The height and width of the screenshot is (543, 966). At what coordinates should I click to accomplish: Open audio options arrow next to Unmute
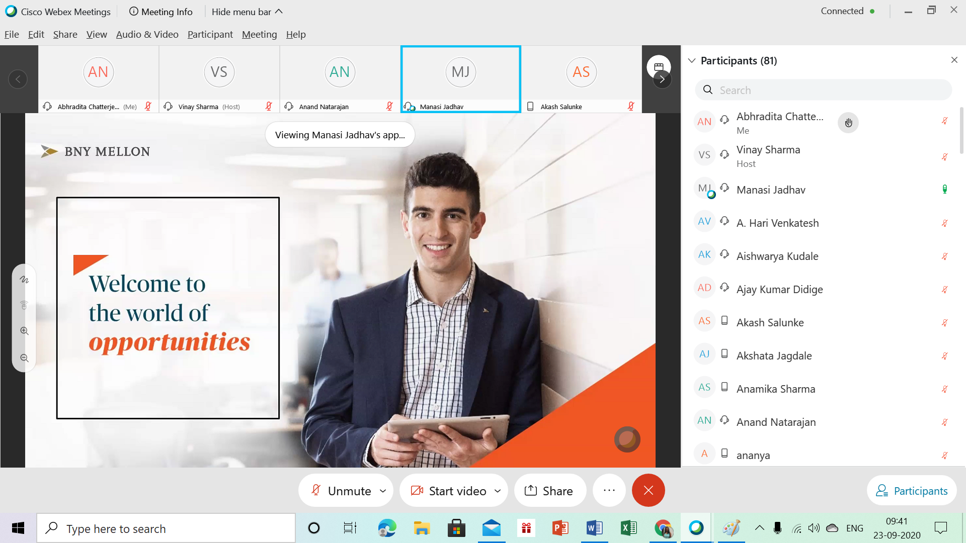383,490
